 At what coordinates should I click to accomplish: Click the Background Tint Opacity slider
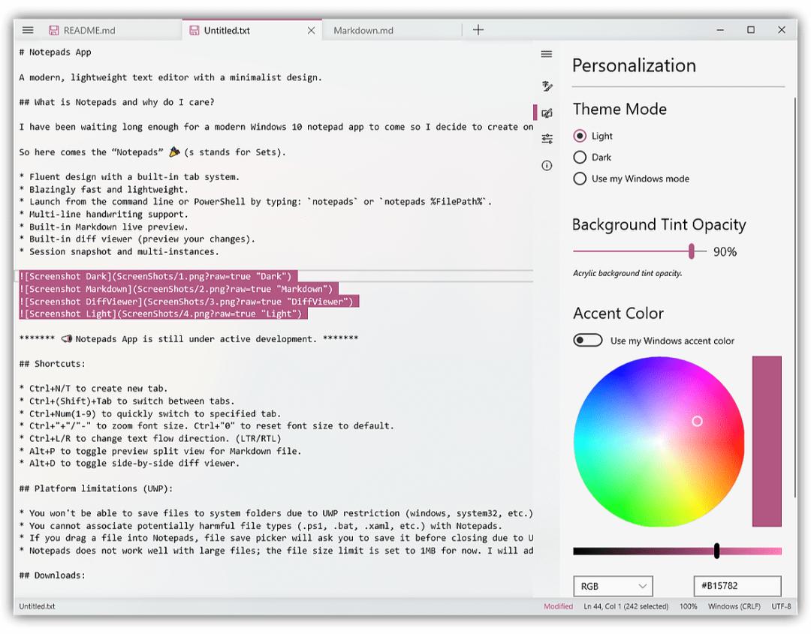coord(640,251)
